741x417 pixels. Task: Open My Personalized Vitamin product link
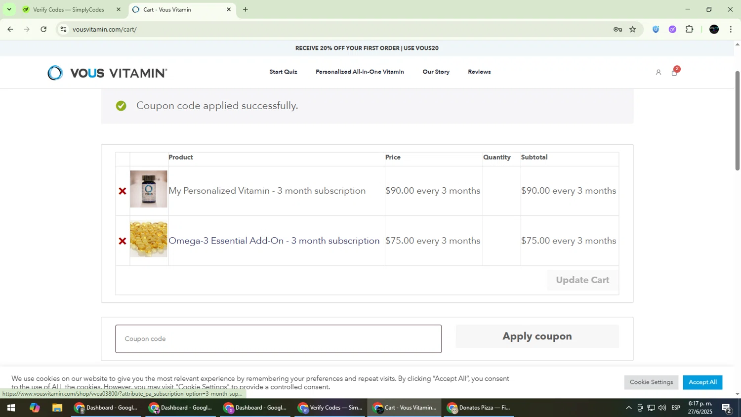click(x=267, y=191)
